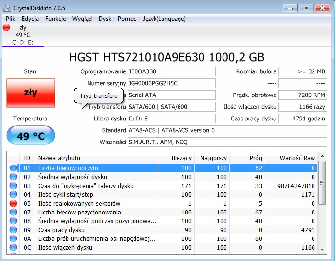The image size is (335, 261).
Task: Click the buffer size field >= 32 MB
Action: [303, 71]
